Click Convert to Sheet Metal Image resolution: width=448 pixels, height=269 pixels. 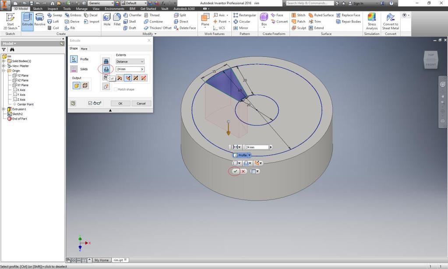[390, 21]
